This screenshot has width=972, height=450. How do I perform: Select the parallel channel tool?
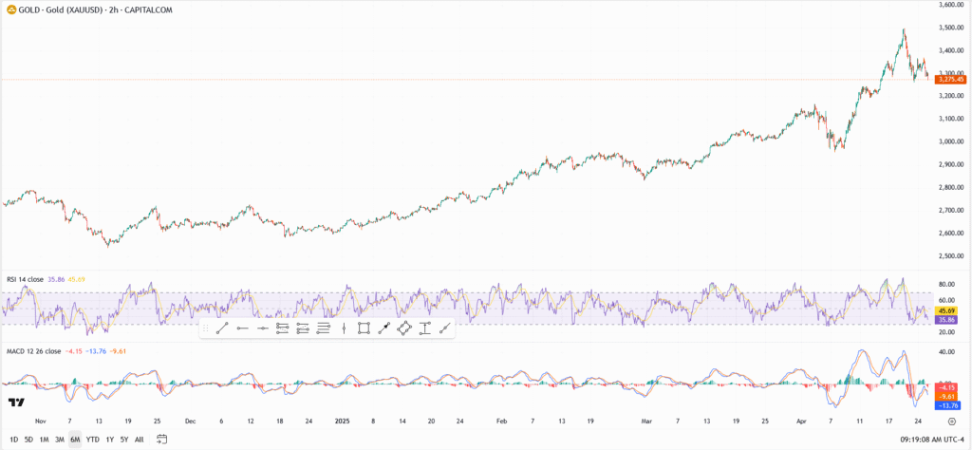(x=282, y=328)
